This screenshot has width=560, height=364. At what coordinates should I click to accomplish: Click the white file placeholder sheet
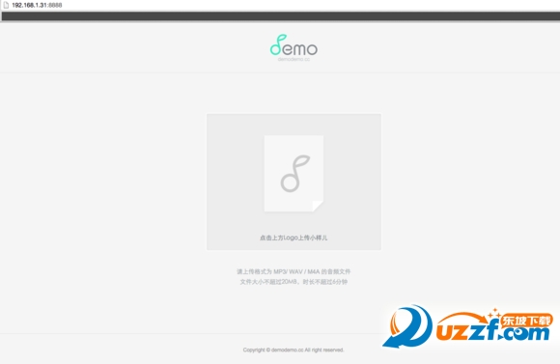click(x=294, y=174)
